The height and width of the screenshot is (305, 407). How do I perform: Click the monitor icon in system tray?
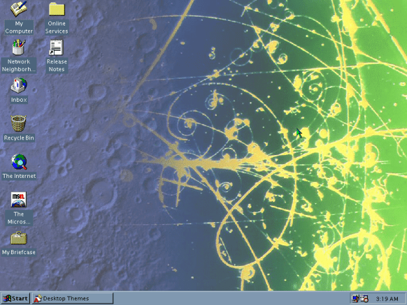(x=356, y=298)
